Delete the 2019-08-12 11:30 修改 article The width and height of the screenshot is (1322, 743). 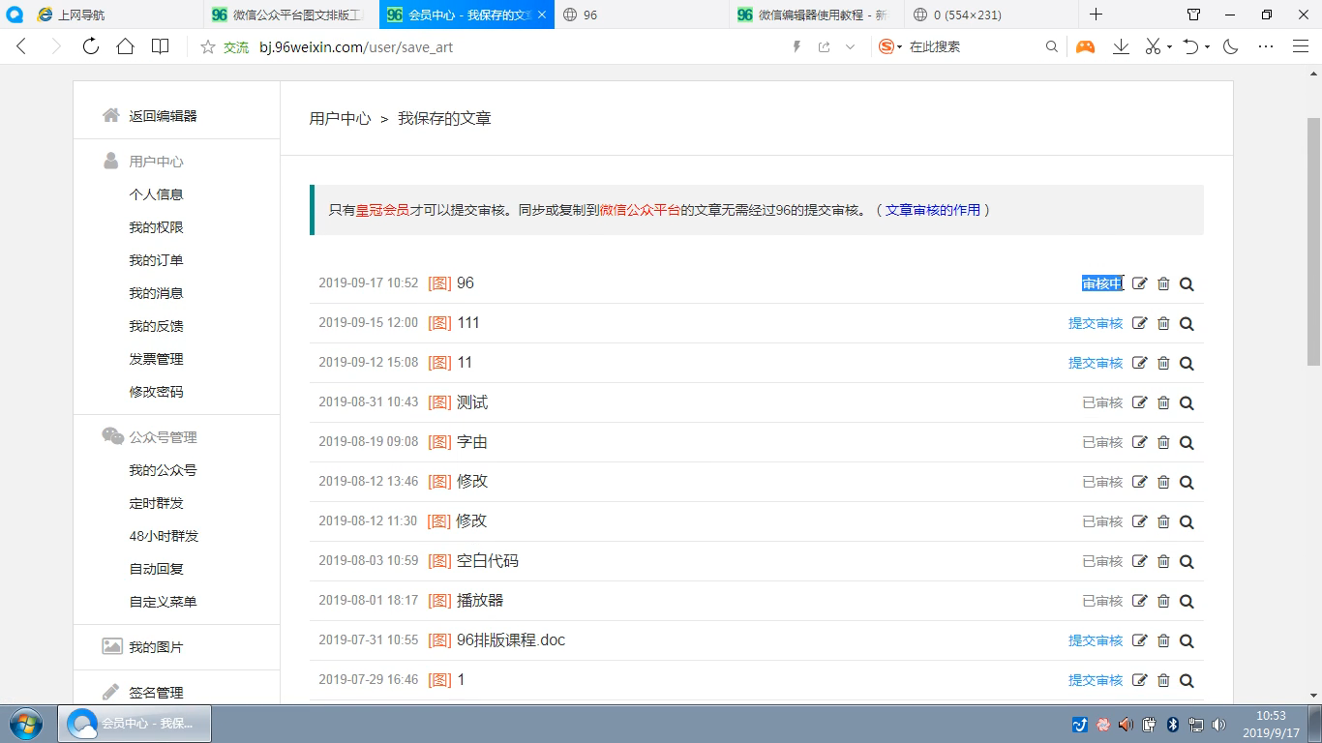click(x=1163, y=521)
